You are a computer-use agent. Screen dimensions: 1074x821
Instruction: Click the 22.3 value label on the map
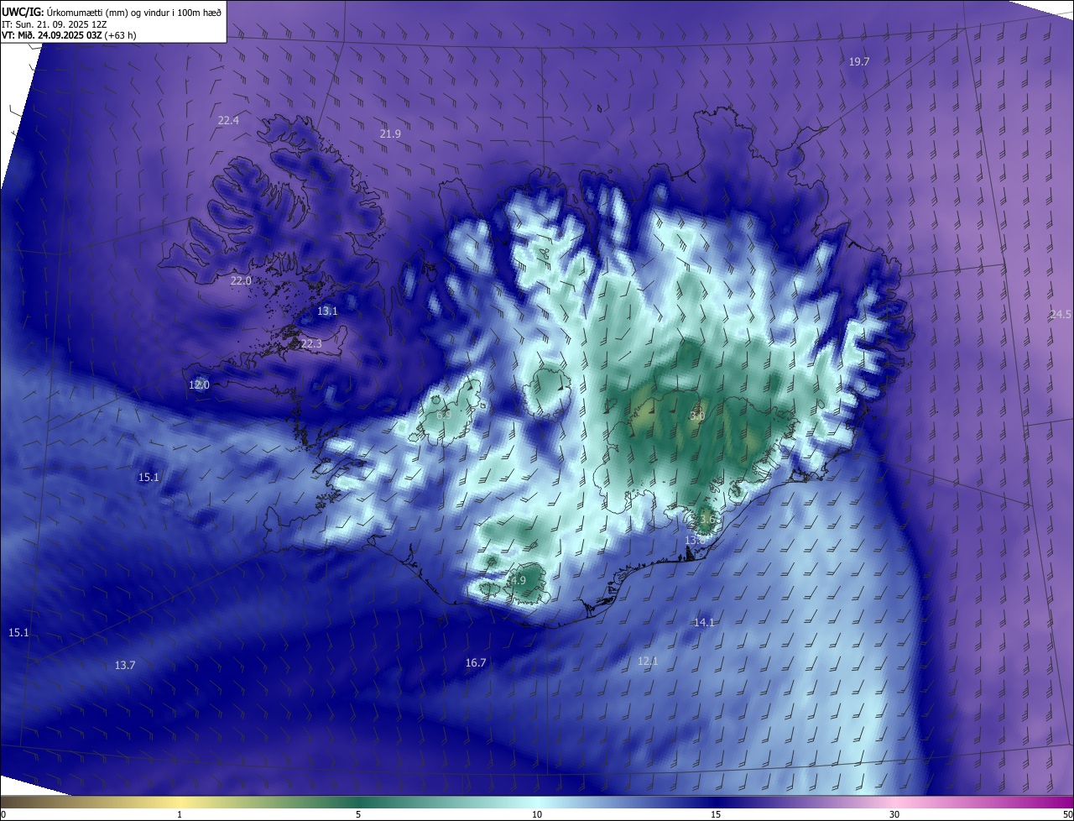(311, 344)
